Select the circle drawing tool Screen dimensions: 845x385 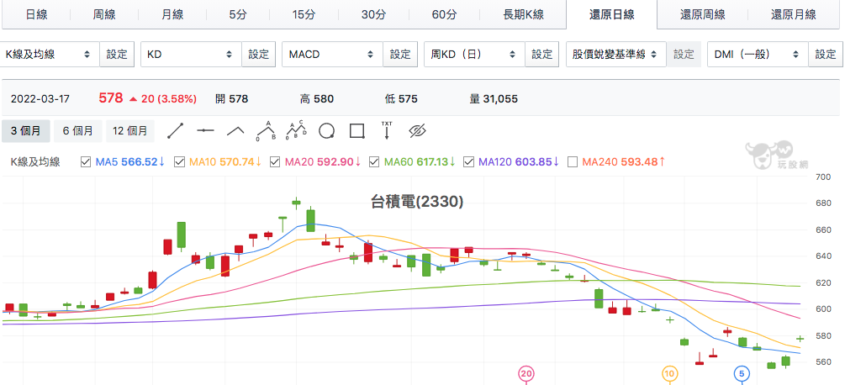[326, 131]
